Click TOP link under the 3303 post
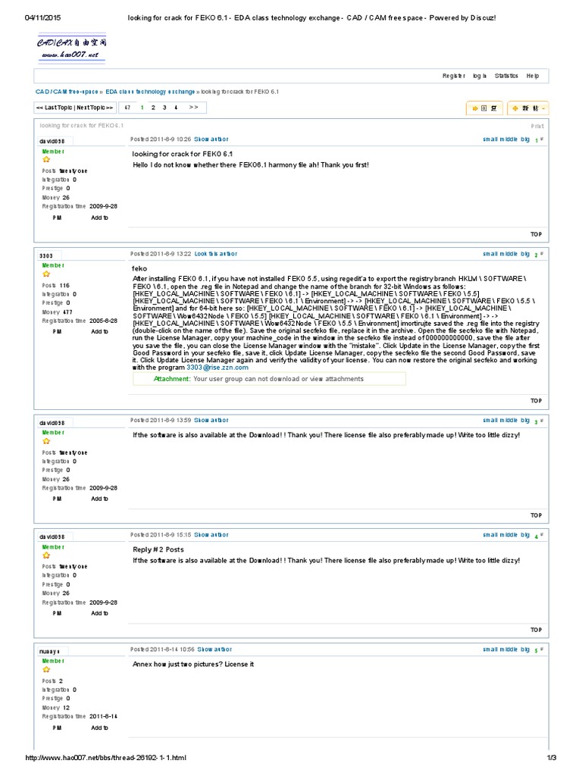582x776 pixels. [x=536, y=401]
